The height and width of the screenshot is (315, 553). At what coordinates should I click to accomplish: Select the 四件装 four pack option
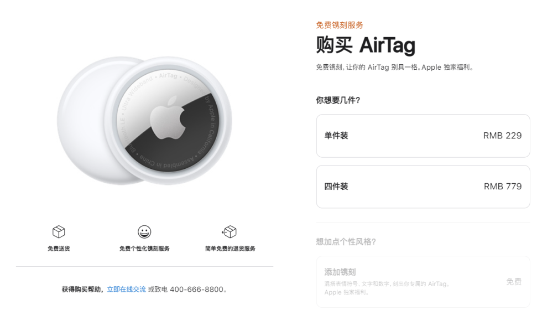(x=423, y=187)
